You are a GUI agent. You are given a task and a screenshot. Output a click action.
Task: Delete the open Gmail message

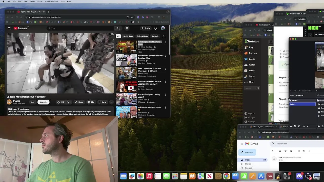[x=291, y=151]
